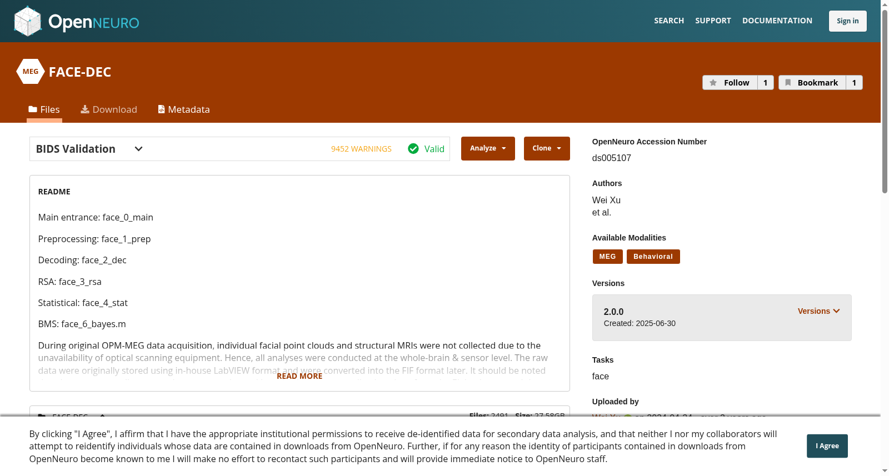The height and width of the screenshot is (476, 889).
Task: Click the bookmark ribbon icon
Action: [788, 83]
